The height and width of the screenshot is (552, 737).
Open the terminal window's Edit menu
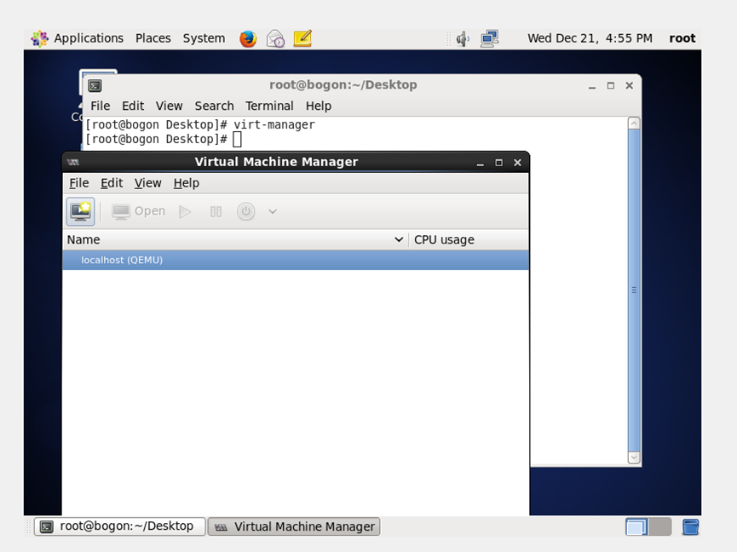[133, 106]
